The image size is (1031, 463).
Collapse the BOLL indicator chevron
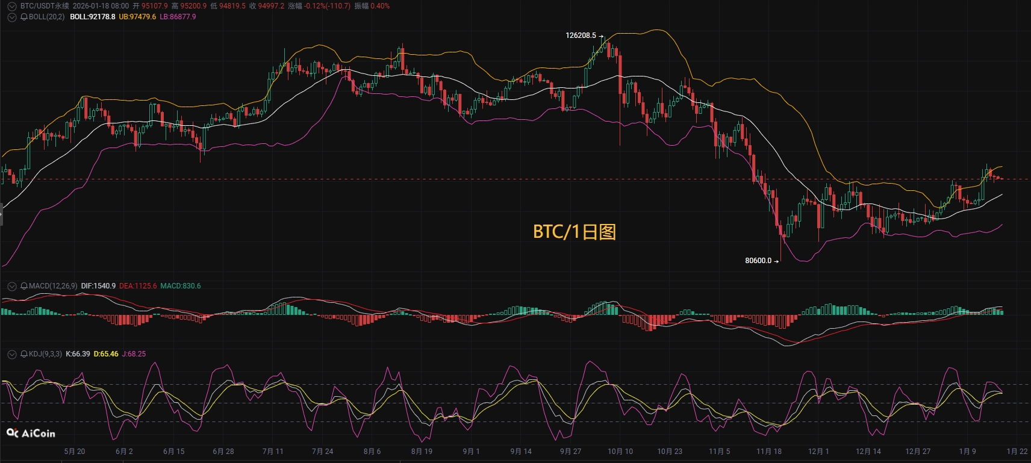11,17
